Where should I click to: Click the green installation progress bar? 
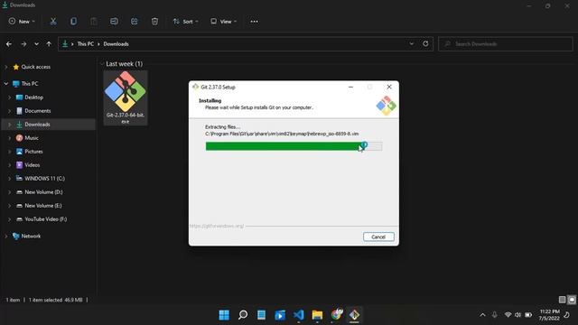click(294, 146)
